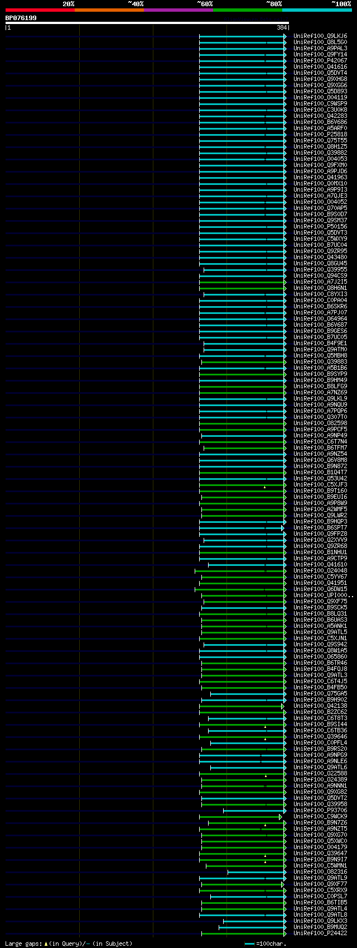Click the purple ~60% identity color segment
Image resolution: width=357 pixels, height=948 pixels.
pyautogui.click(x=178, y=10)
